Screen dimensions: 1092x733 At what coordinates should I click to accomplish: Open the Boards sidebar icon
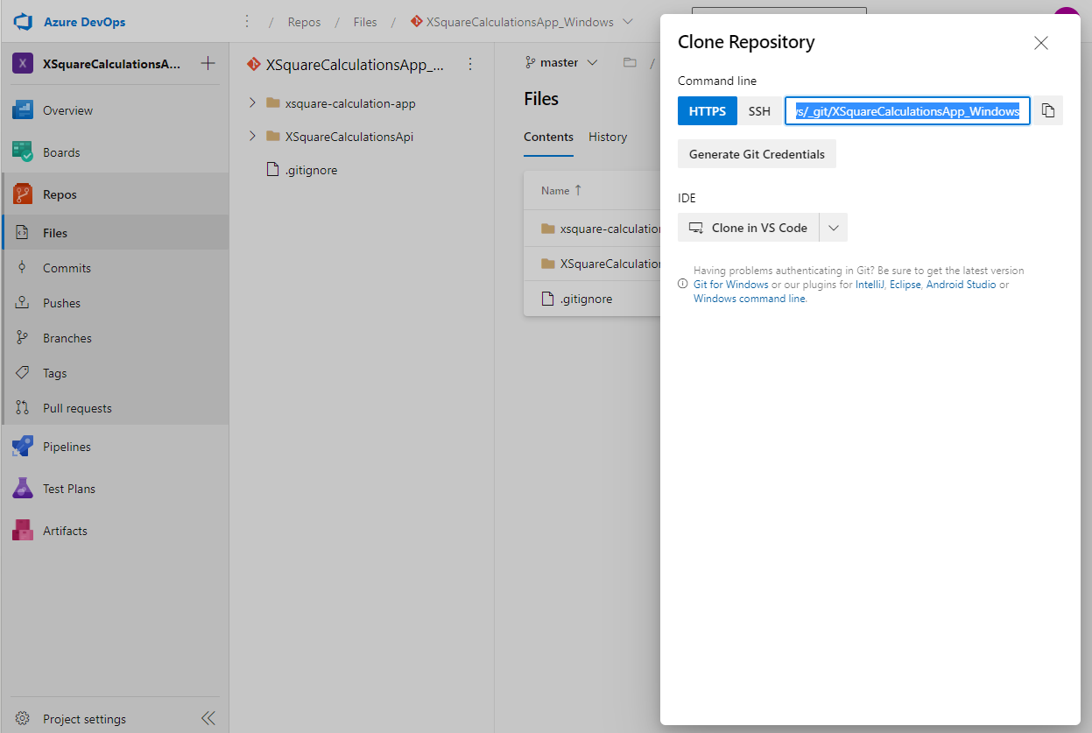pyautogui.click(x=23, y=152)
